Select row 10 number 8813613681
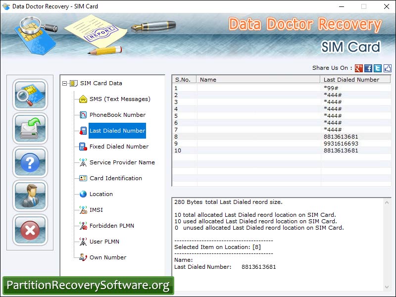396x297 pixels. (282, 150)
